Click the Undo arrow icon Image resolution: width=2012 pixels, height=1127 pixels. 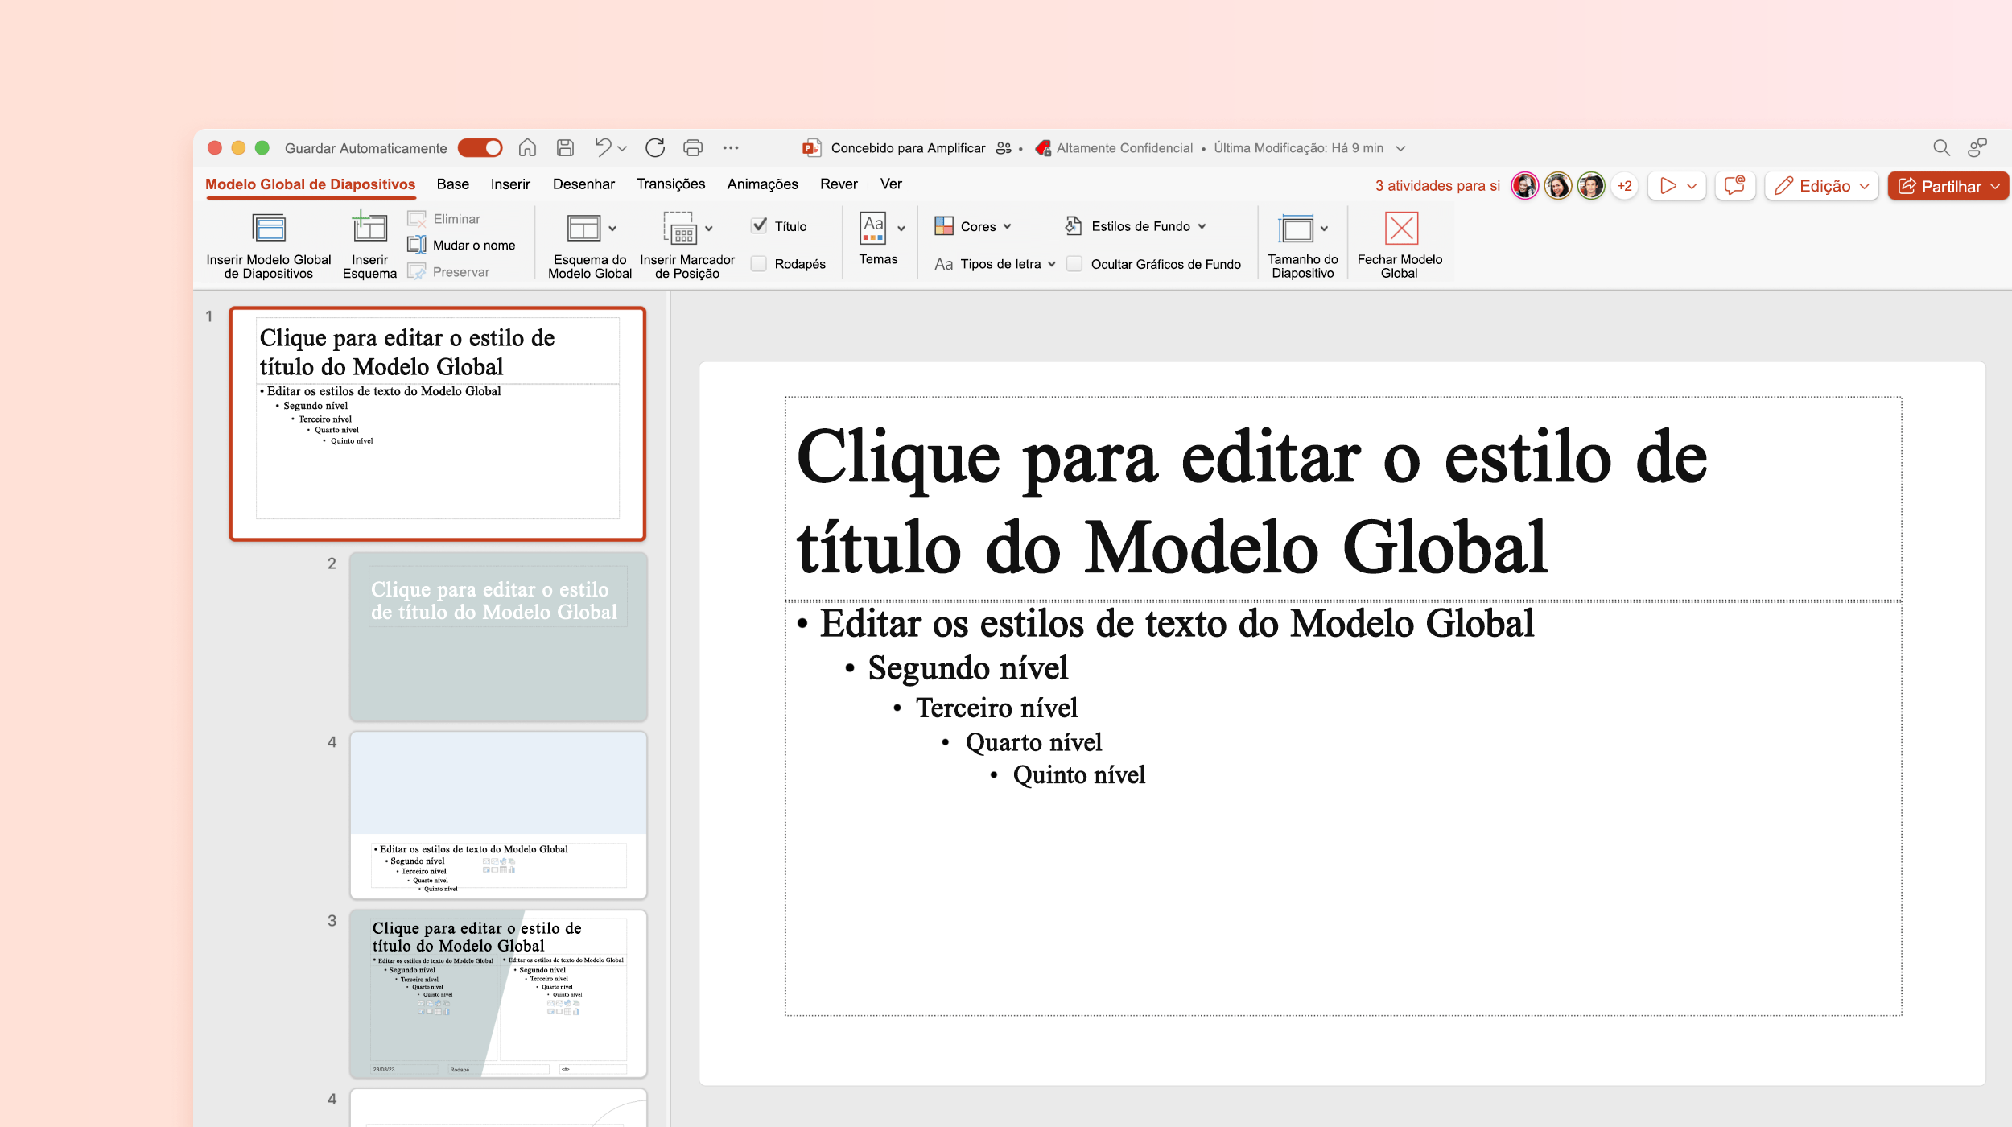click(x=603, y=147)
